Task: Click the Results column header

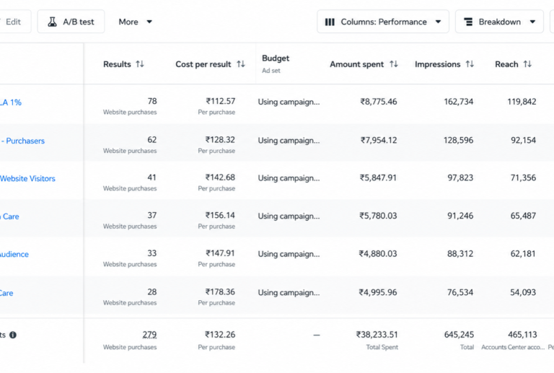Action: (117, 64)
